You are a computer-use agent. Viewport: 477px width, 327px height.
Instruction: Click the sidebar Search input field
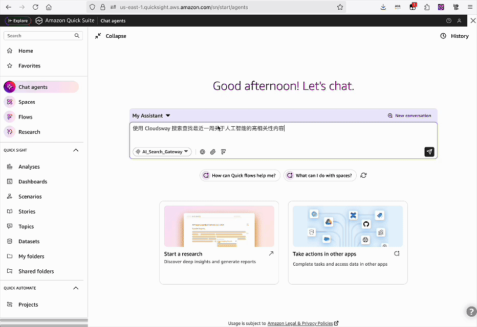(x=38, y=36)
